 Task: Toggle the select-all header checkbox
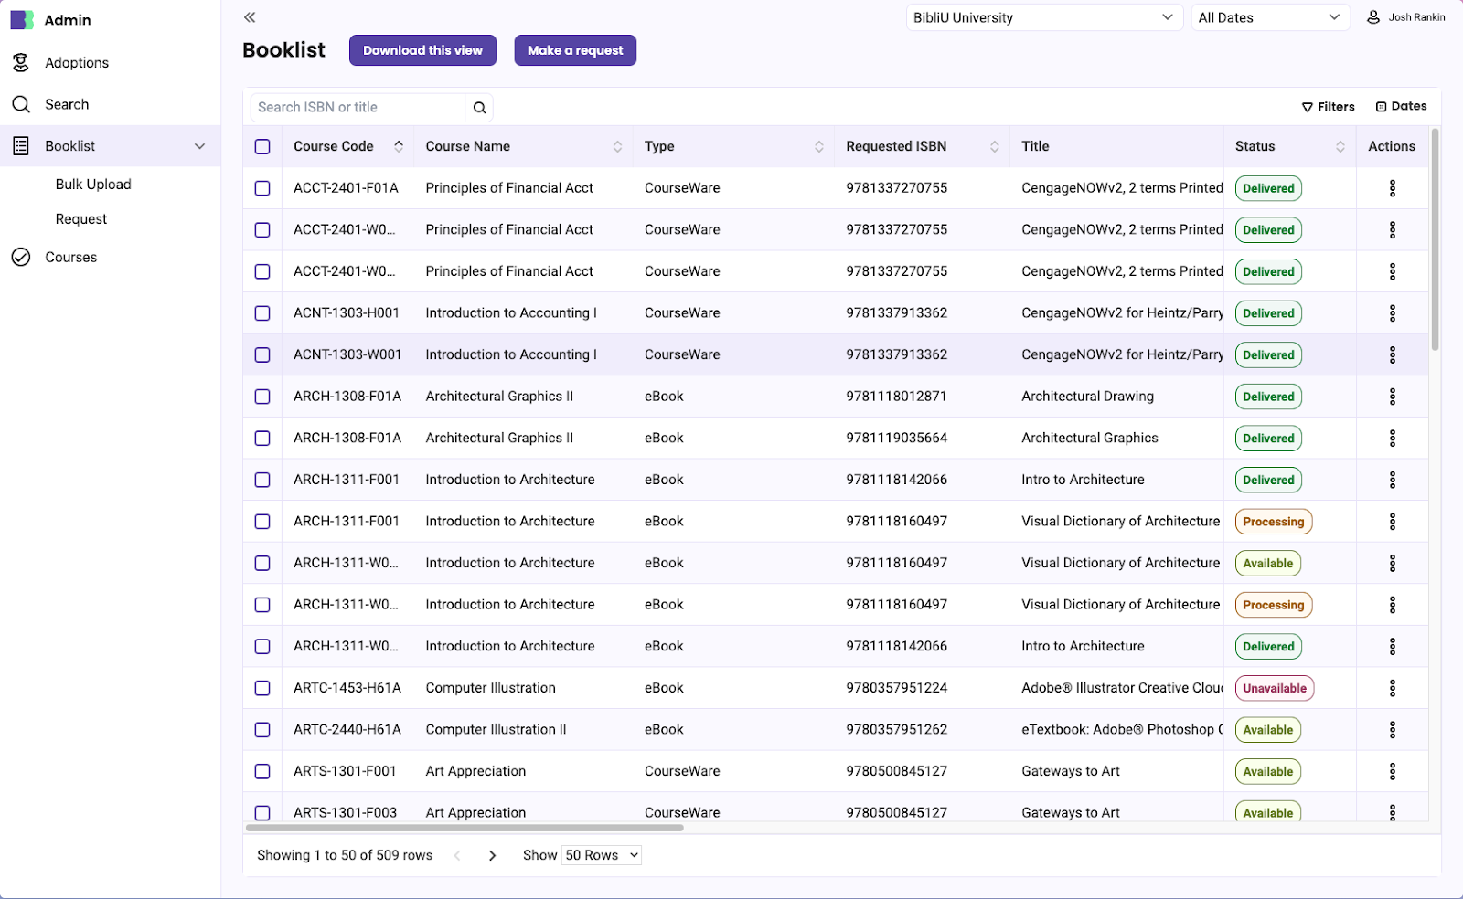point(262,146)
